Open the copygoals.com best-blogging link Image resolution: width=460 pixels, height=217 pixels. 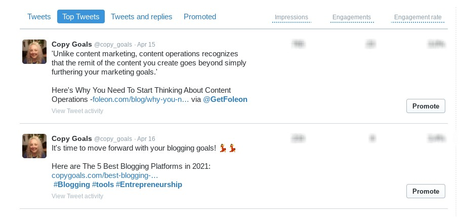(x=105, y=175)
